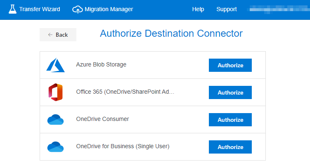The height and width of the screenshot is (168, 310).
Task: Select the Office 365 (OneDrive/SharePoint Ad… label
Action: click(125, 92)
